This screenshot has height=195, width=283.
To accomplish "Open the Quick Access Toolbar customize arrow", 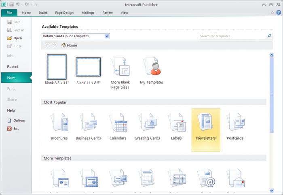I will click(36, 4).
